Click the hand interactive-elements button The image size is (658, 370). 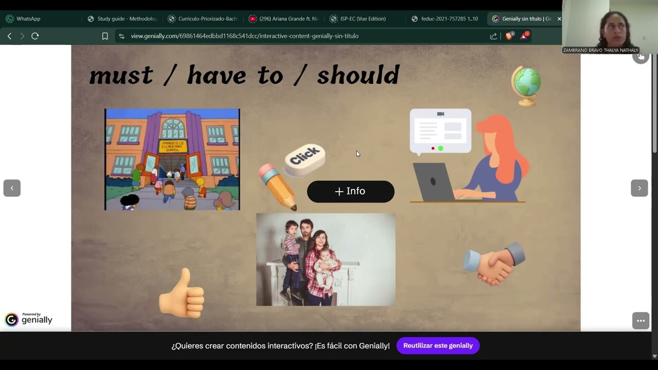click(x=641, y=57)
